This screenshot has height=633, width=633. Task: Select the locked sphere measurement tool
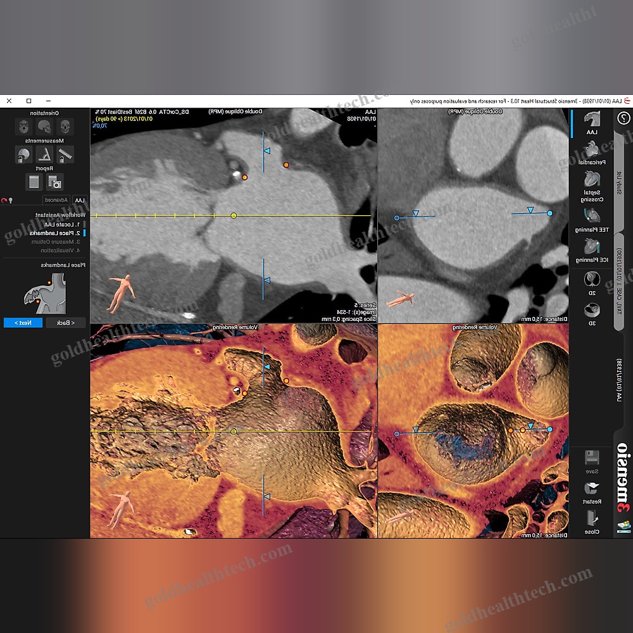[24, 154]
